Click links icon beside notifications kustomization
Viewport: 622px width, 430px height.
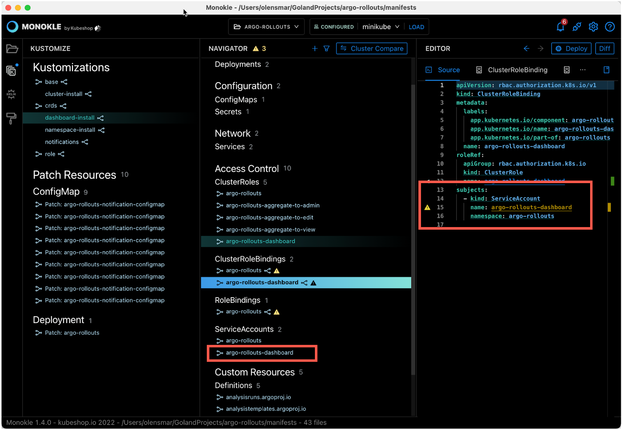[x=85, y=142]
